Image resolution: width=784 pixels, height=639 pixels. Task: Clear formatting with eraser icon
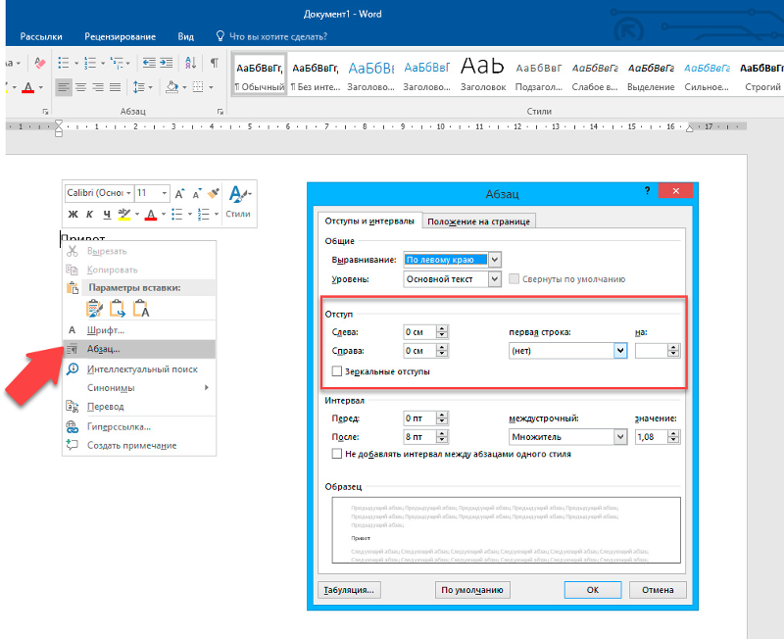pos(39,63)
